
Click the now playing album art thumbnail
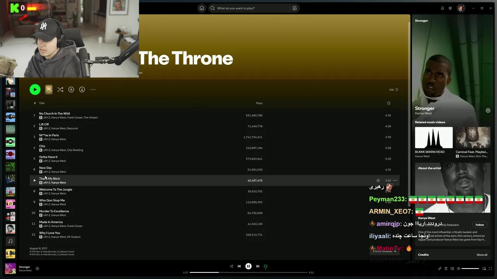tap(10, 269)
